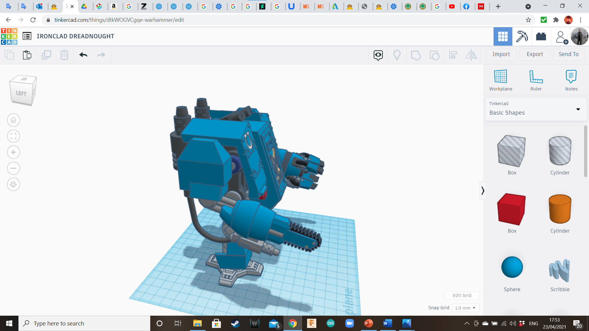The width and height of the screenshot is (589, 331).
Task: Click the Edit Grid button
Action: pyautogui.click(x=462, y=295)
